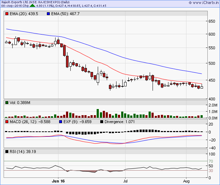The width and height of the screenshot is (220, 185).
Task: Click the 'EXP (9): -9.659' label
Action: click(x=78, y=122)
